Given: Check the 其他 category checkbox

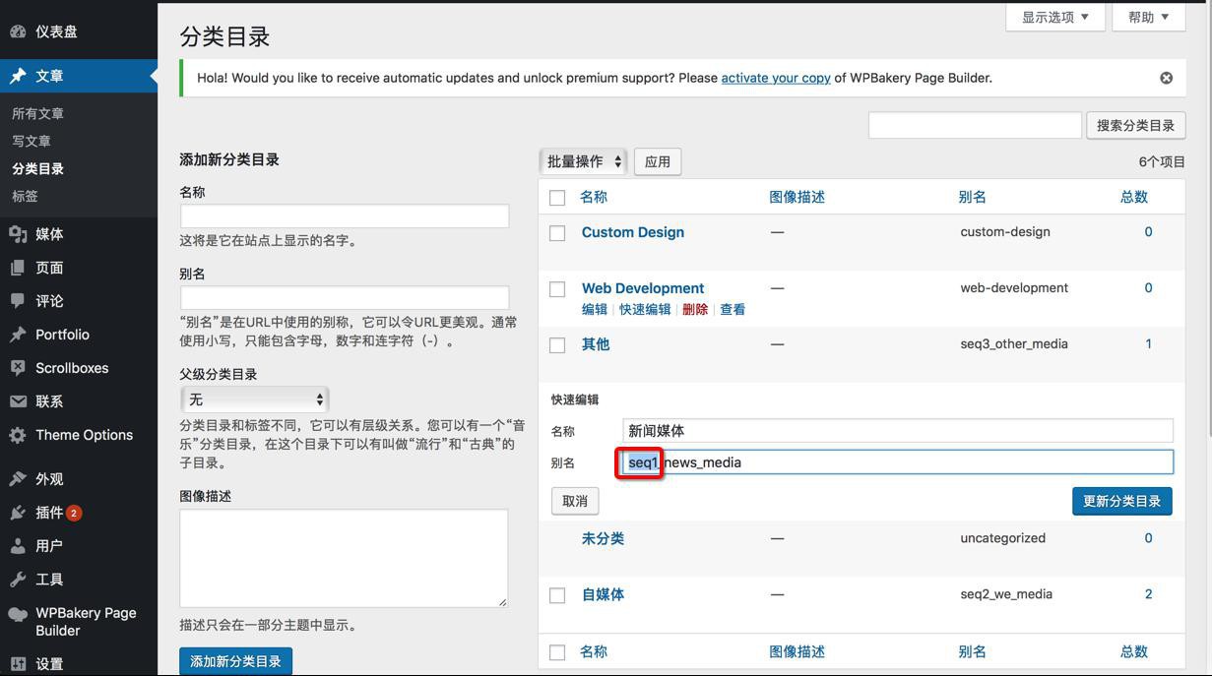Looking at the screenshot, I should 557,345.
